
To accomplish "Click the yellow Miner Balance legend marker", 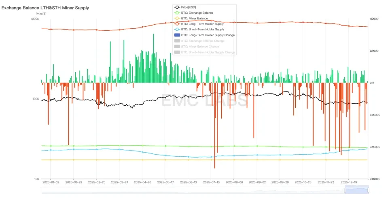I will tap(177, 19).
